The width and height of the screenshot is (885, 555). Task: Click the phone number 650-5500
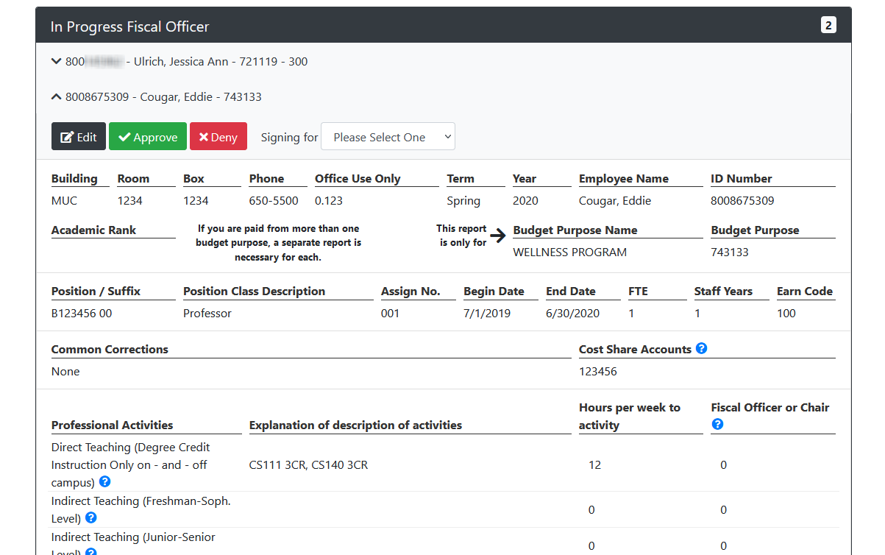point(274,201)
